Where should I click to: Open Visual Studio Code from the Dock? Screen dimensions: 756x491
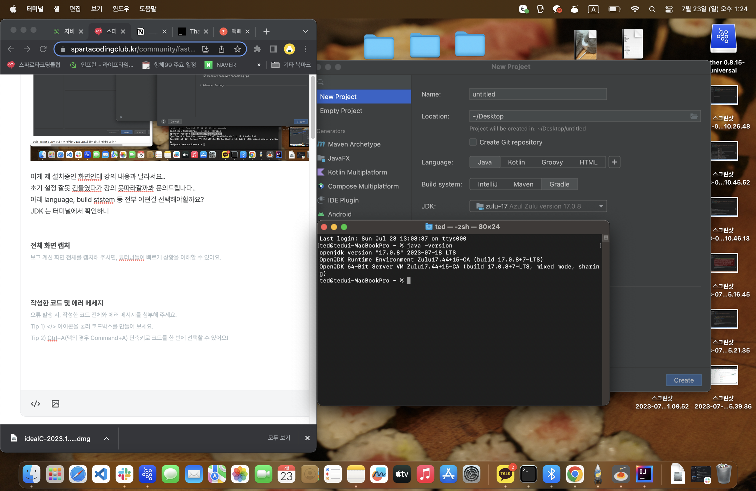(101, 474)
